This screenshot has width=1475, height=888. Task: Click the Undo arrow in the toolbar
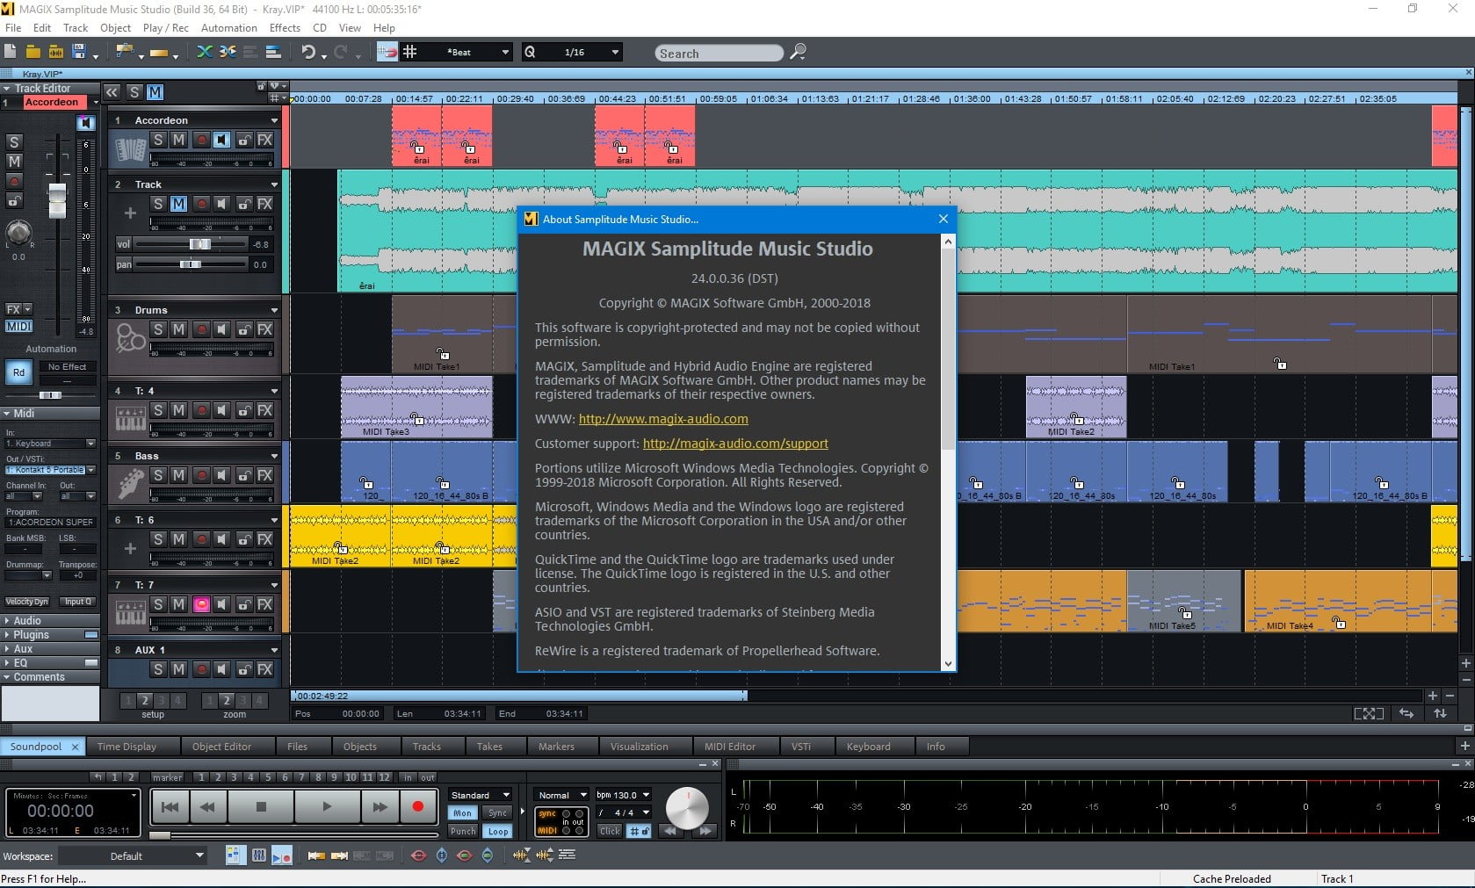point(308,52)
